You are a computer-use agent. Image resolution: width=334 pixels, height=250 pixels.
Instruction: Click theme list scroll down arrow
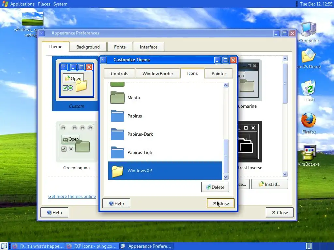tap(285, 174)
